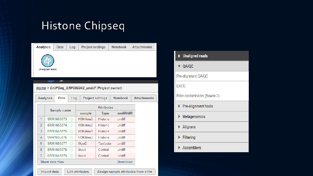Expand the Pre-alignment tools section
The width and height of the screenshot is (313, 176).
212,106
